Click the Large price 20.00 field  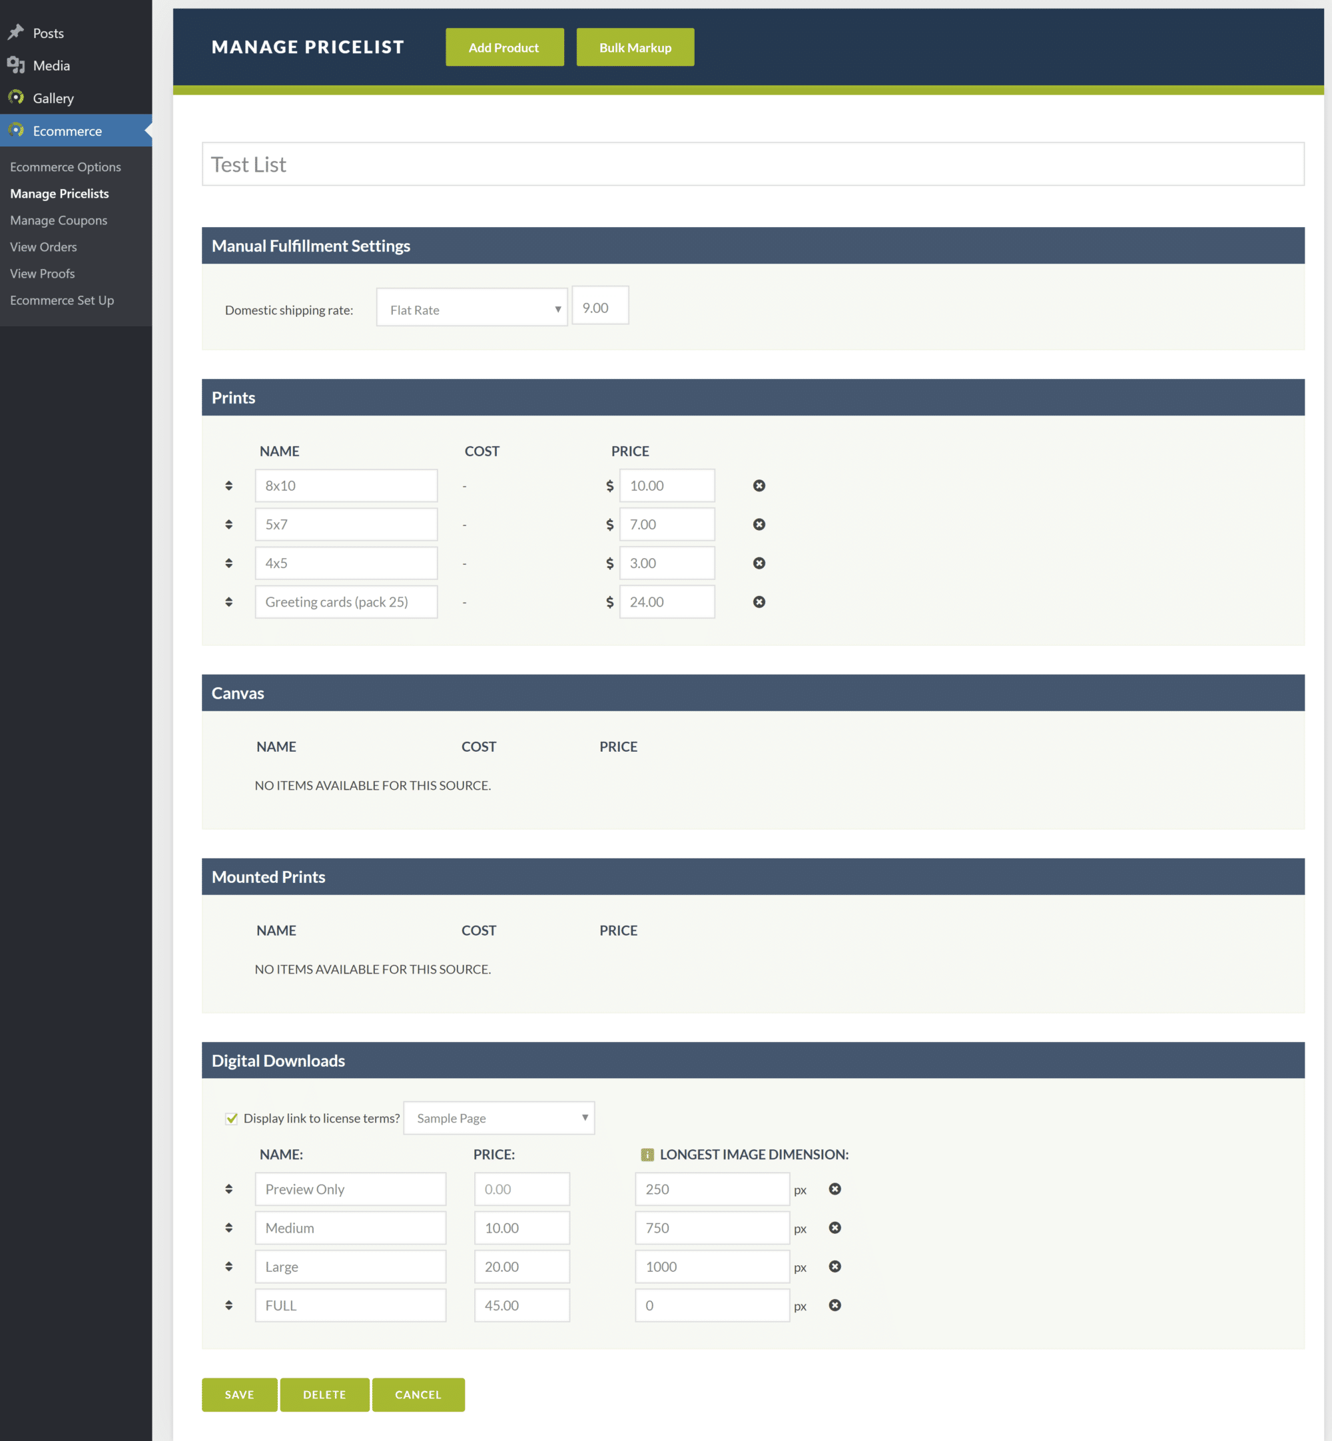[522, 1267]
